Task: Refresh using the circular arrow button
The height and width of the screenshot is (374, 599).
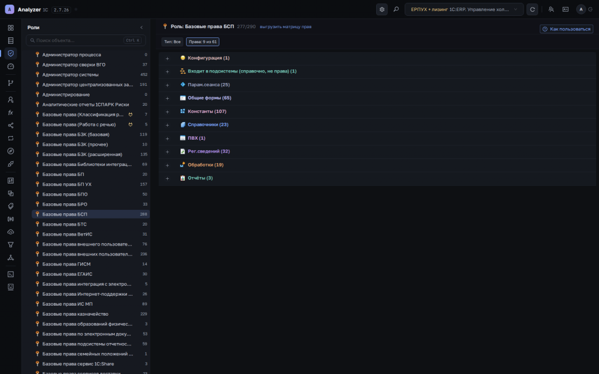Action: (532, 9)
